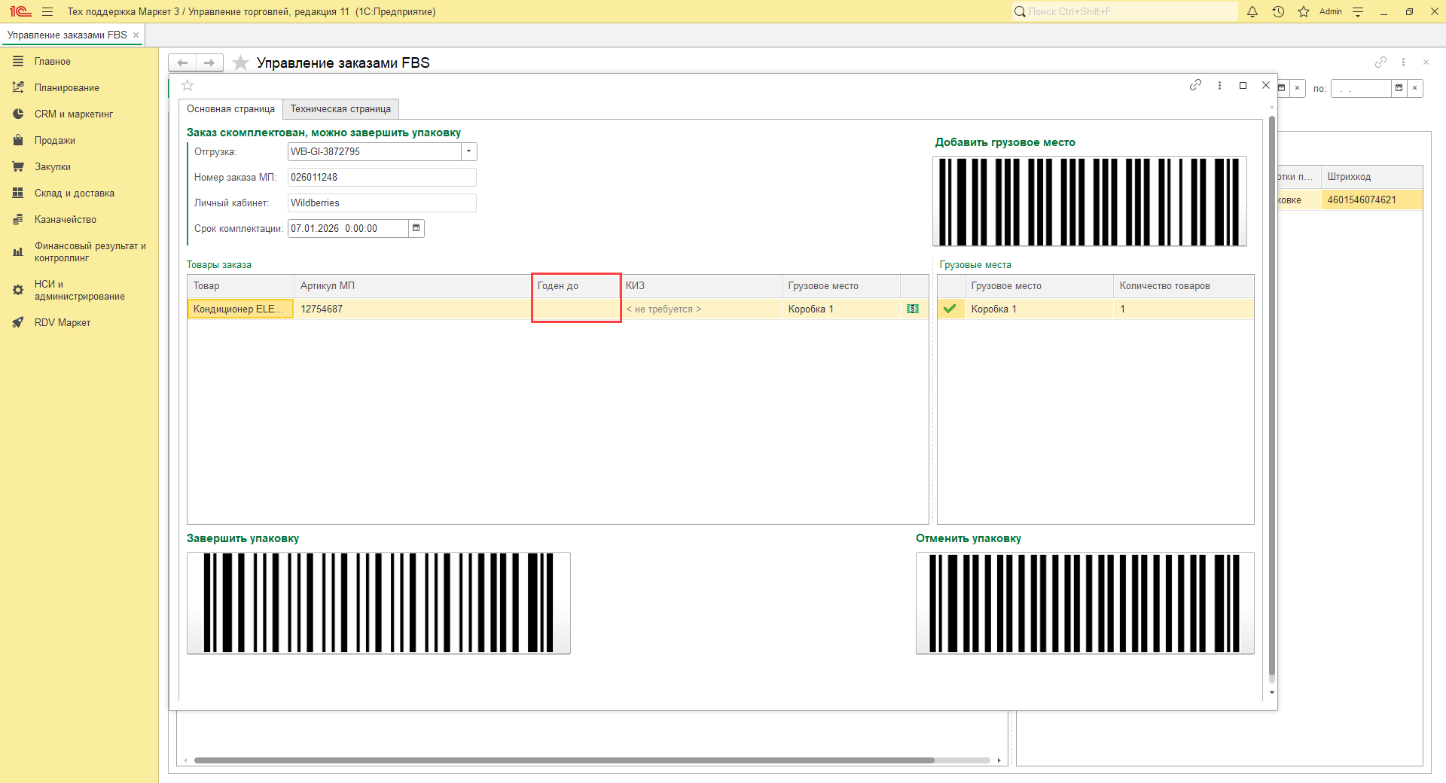Viewport: 1446px width, 783px height.
Task: Add dialog to favorites with star icon
Action: point(188,86)
